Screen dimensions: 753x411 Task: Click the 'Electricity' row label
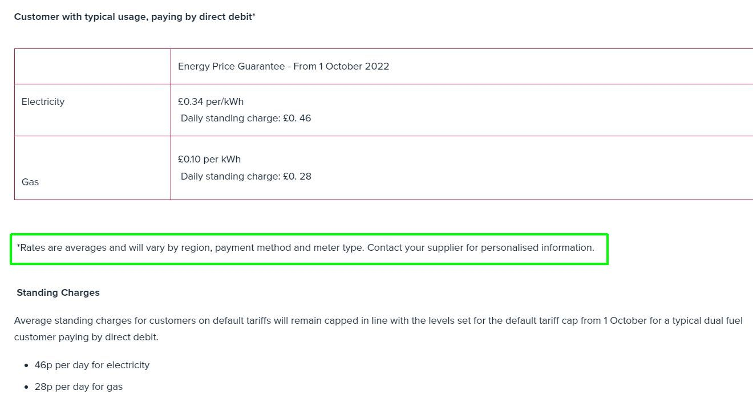coord(43,101)
